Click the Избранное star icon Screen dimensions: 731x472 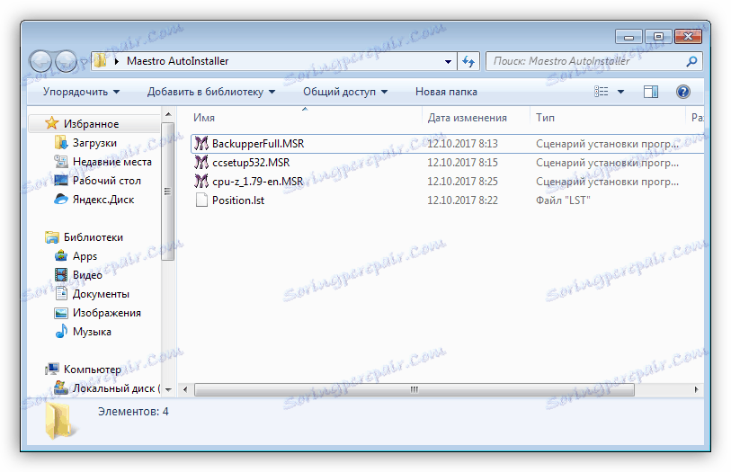[x=52, y=123]
